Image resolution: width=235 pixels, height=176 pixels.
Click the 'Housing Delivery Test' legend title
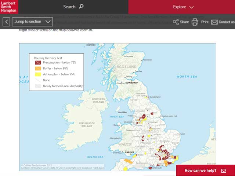(48, 58)
